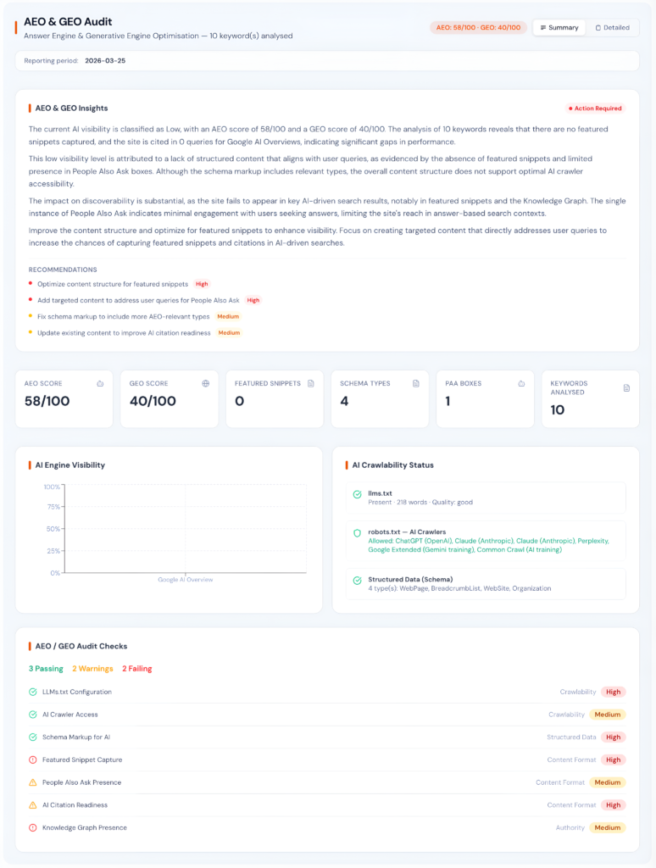Click the globe icon on GEO SCORE card

(203, 383)
